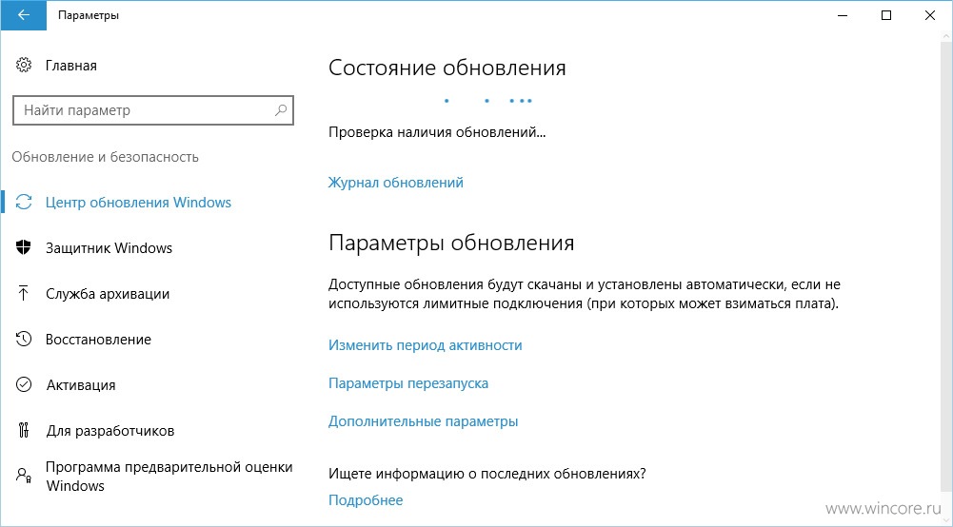Click the back arrow button
953x527 pixels.
[x=23, y=15]
